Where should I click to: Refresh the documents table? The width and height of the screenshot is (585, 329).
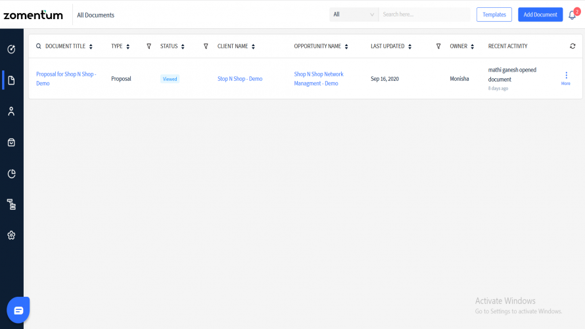click(572, 47)
